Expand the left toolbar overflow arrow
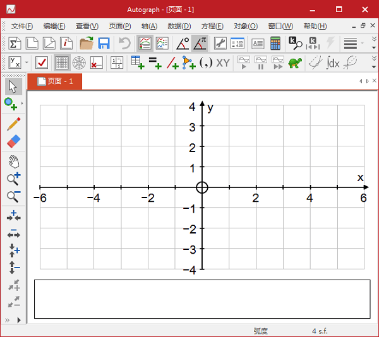 [x=19, y=321]
